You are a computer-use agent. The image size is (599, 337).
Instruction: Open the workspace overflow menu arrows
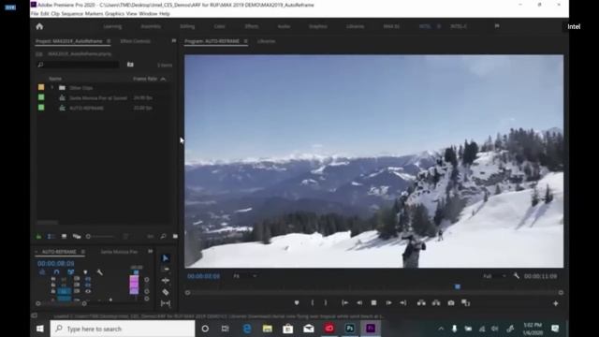click(x=497, y=26)
